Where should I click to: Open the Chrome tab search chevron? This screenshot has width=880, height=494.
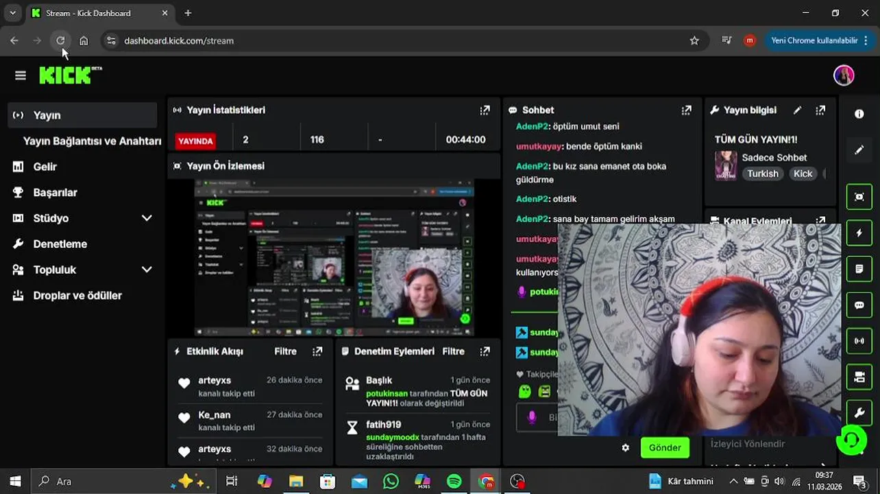(12, 13)
